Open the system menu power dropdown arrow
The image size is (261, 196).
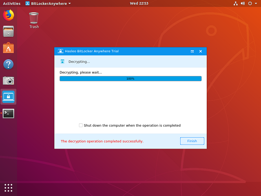point(255,3)
